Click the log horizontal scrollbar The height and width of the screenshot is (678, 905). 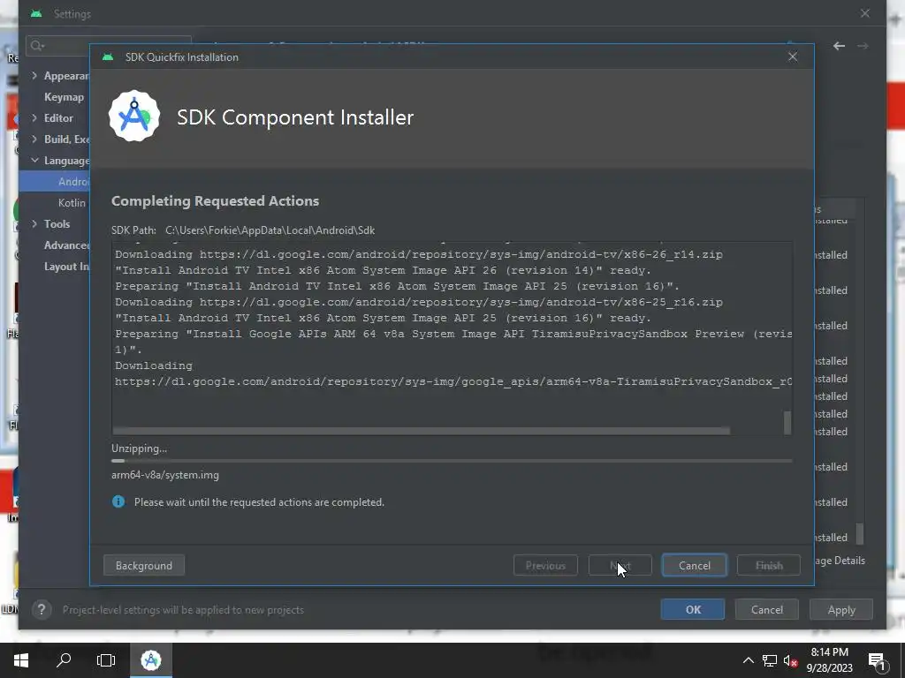(422, 431)
